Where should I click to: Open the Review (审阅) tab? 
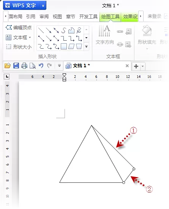point(44,16)
